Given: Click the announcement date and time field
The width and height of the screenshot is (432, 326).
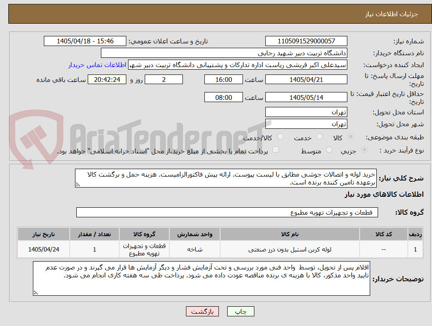Looking at the screenshot, I should tap(85, 41).
